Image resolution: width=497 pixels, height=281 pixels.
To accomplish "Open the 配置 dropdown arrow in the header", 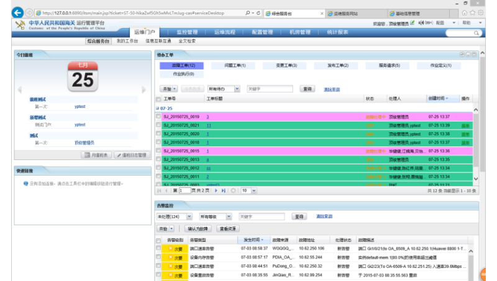I will pos(454,23).
